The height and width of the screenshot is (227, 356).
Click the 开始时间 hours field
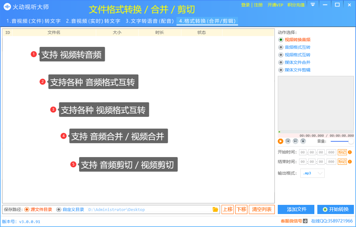[303, 152]
